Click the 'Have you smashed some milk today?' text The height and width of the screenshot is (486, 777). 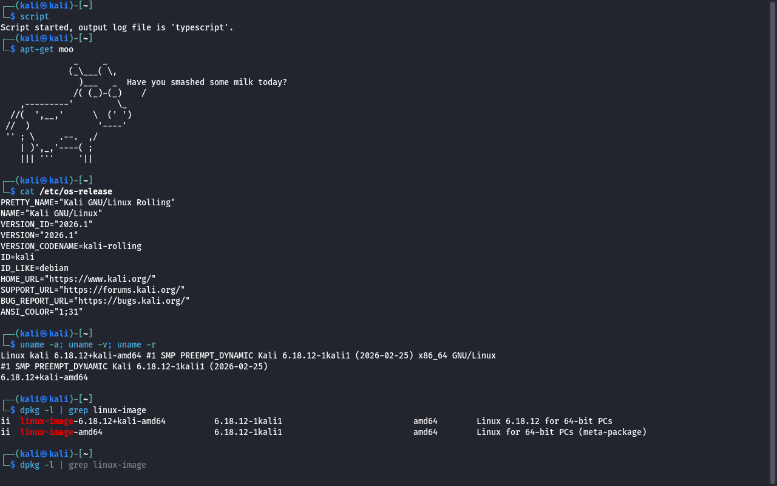point(206,82)
